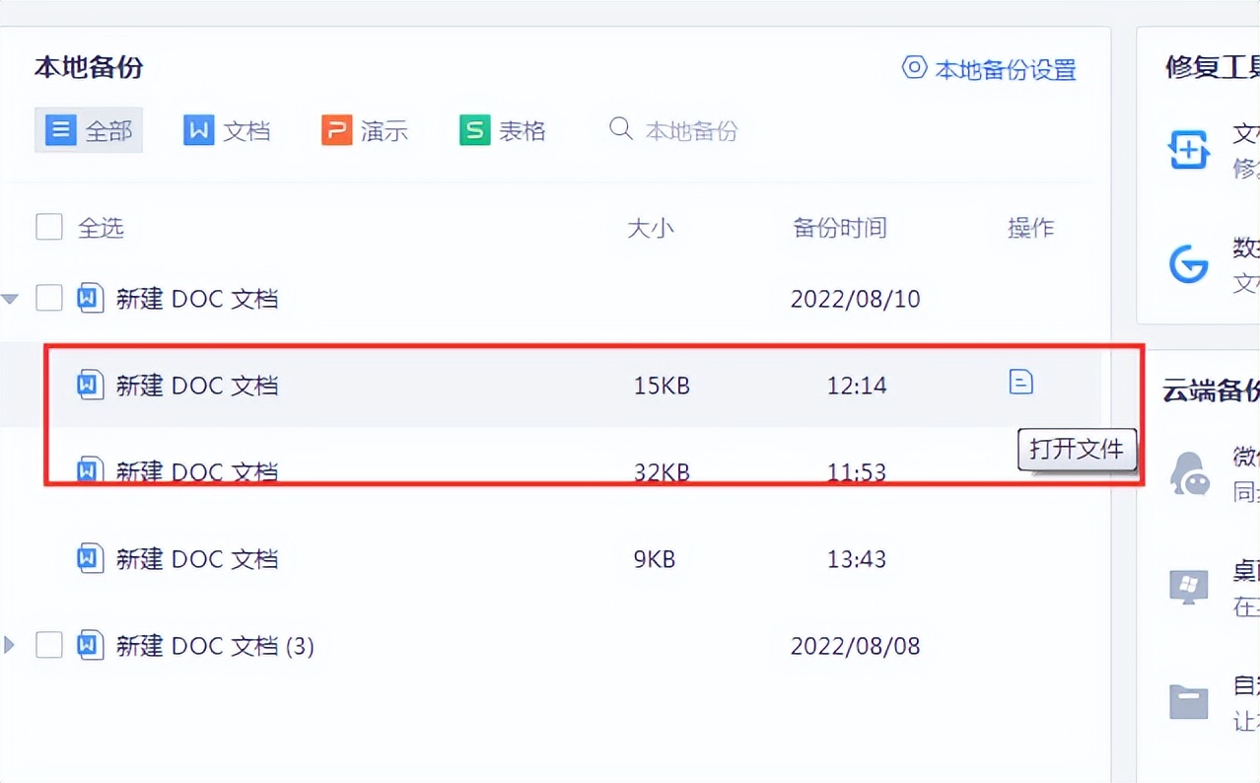Click the document icon in the 9KB row
The width and height of the screenshot is (1260, 783).
point(91,558)
